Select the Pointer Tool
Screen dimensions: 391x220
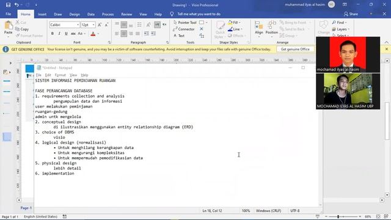(185, 23)
